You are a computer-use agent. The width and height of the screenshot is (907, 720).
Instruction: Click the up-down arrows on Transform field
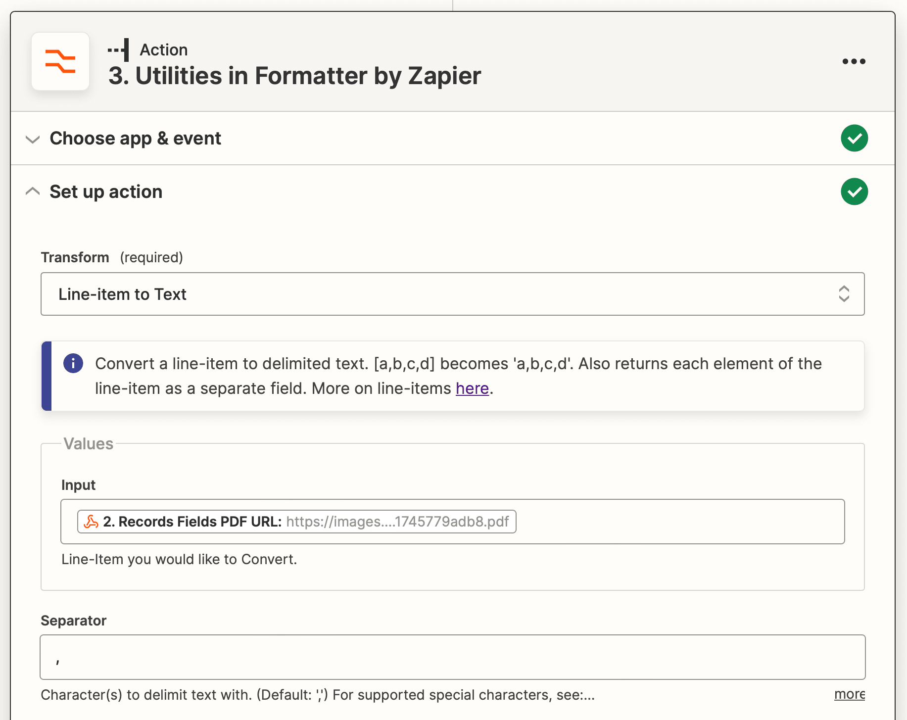[x=844, y=294]
